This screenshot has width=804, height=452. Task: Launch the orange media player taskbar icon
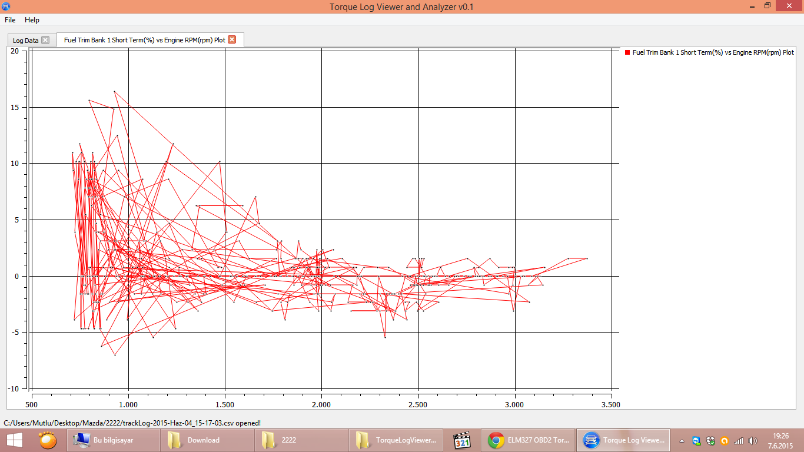pos(48,440)
